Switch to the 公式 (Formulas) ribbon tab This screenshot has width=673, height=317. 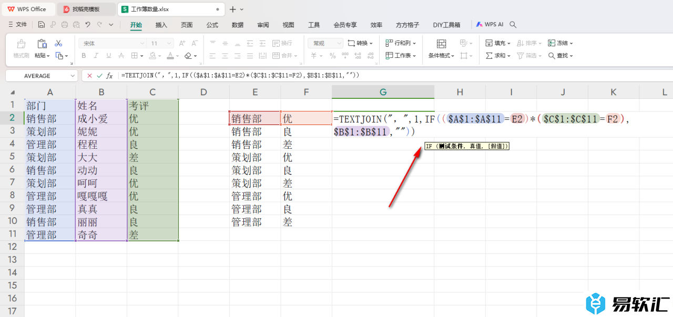(212, 25)
